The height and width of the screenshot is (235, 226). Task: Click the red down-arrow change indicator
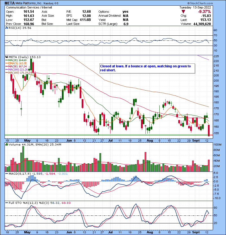click(x=183, y=12)
